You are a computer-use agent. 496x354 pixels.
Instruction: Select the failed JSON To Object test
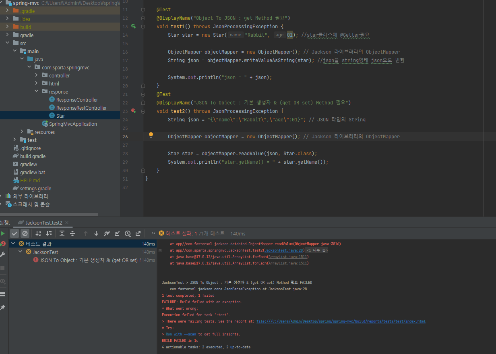pos(86,260)
